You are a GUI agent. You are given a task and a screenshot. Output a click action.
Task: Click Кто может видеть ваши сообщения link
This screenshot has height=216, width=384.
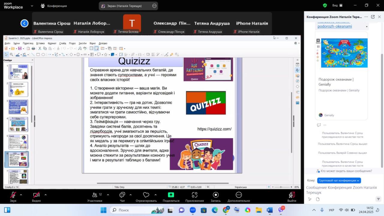point(346,171)
